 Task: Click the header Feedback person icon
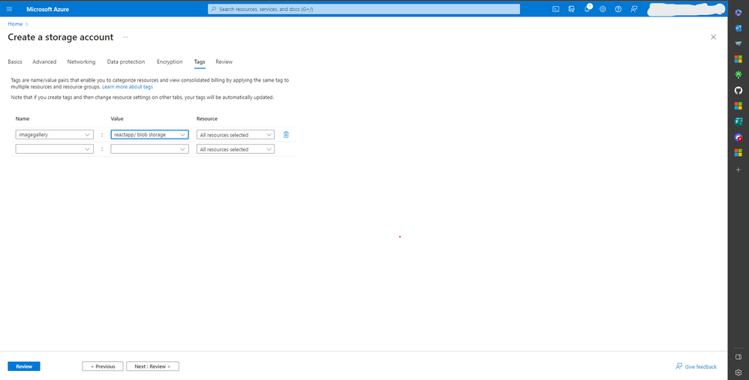pos(634,9)
